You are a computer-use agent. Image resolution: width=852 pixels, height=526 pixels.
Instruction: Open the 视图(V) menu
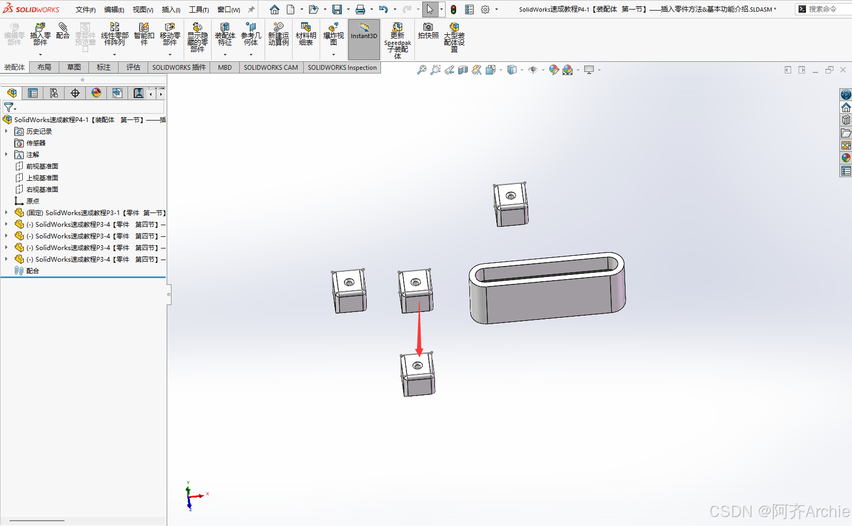coord(143,10)
